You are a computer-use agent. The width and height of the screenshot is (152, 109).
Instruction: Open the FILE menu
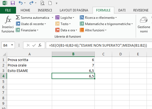click(8, 10)
